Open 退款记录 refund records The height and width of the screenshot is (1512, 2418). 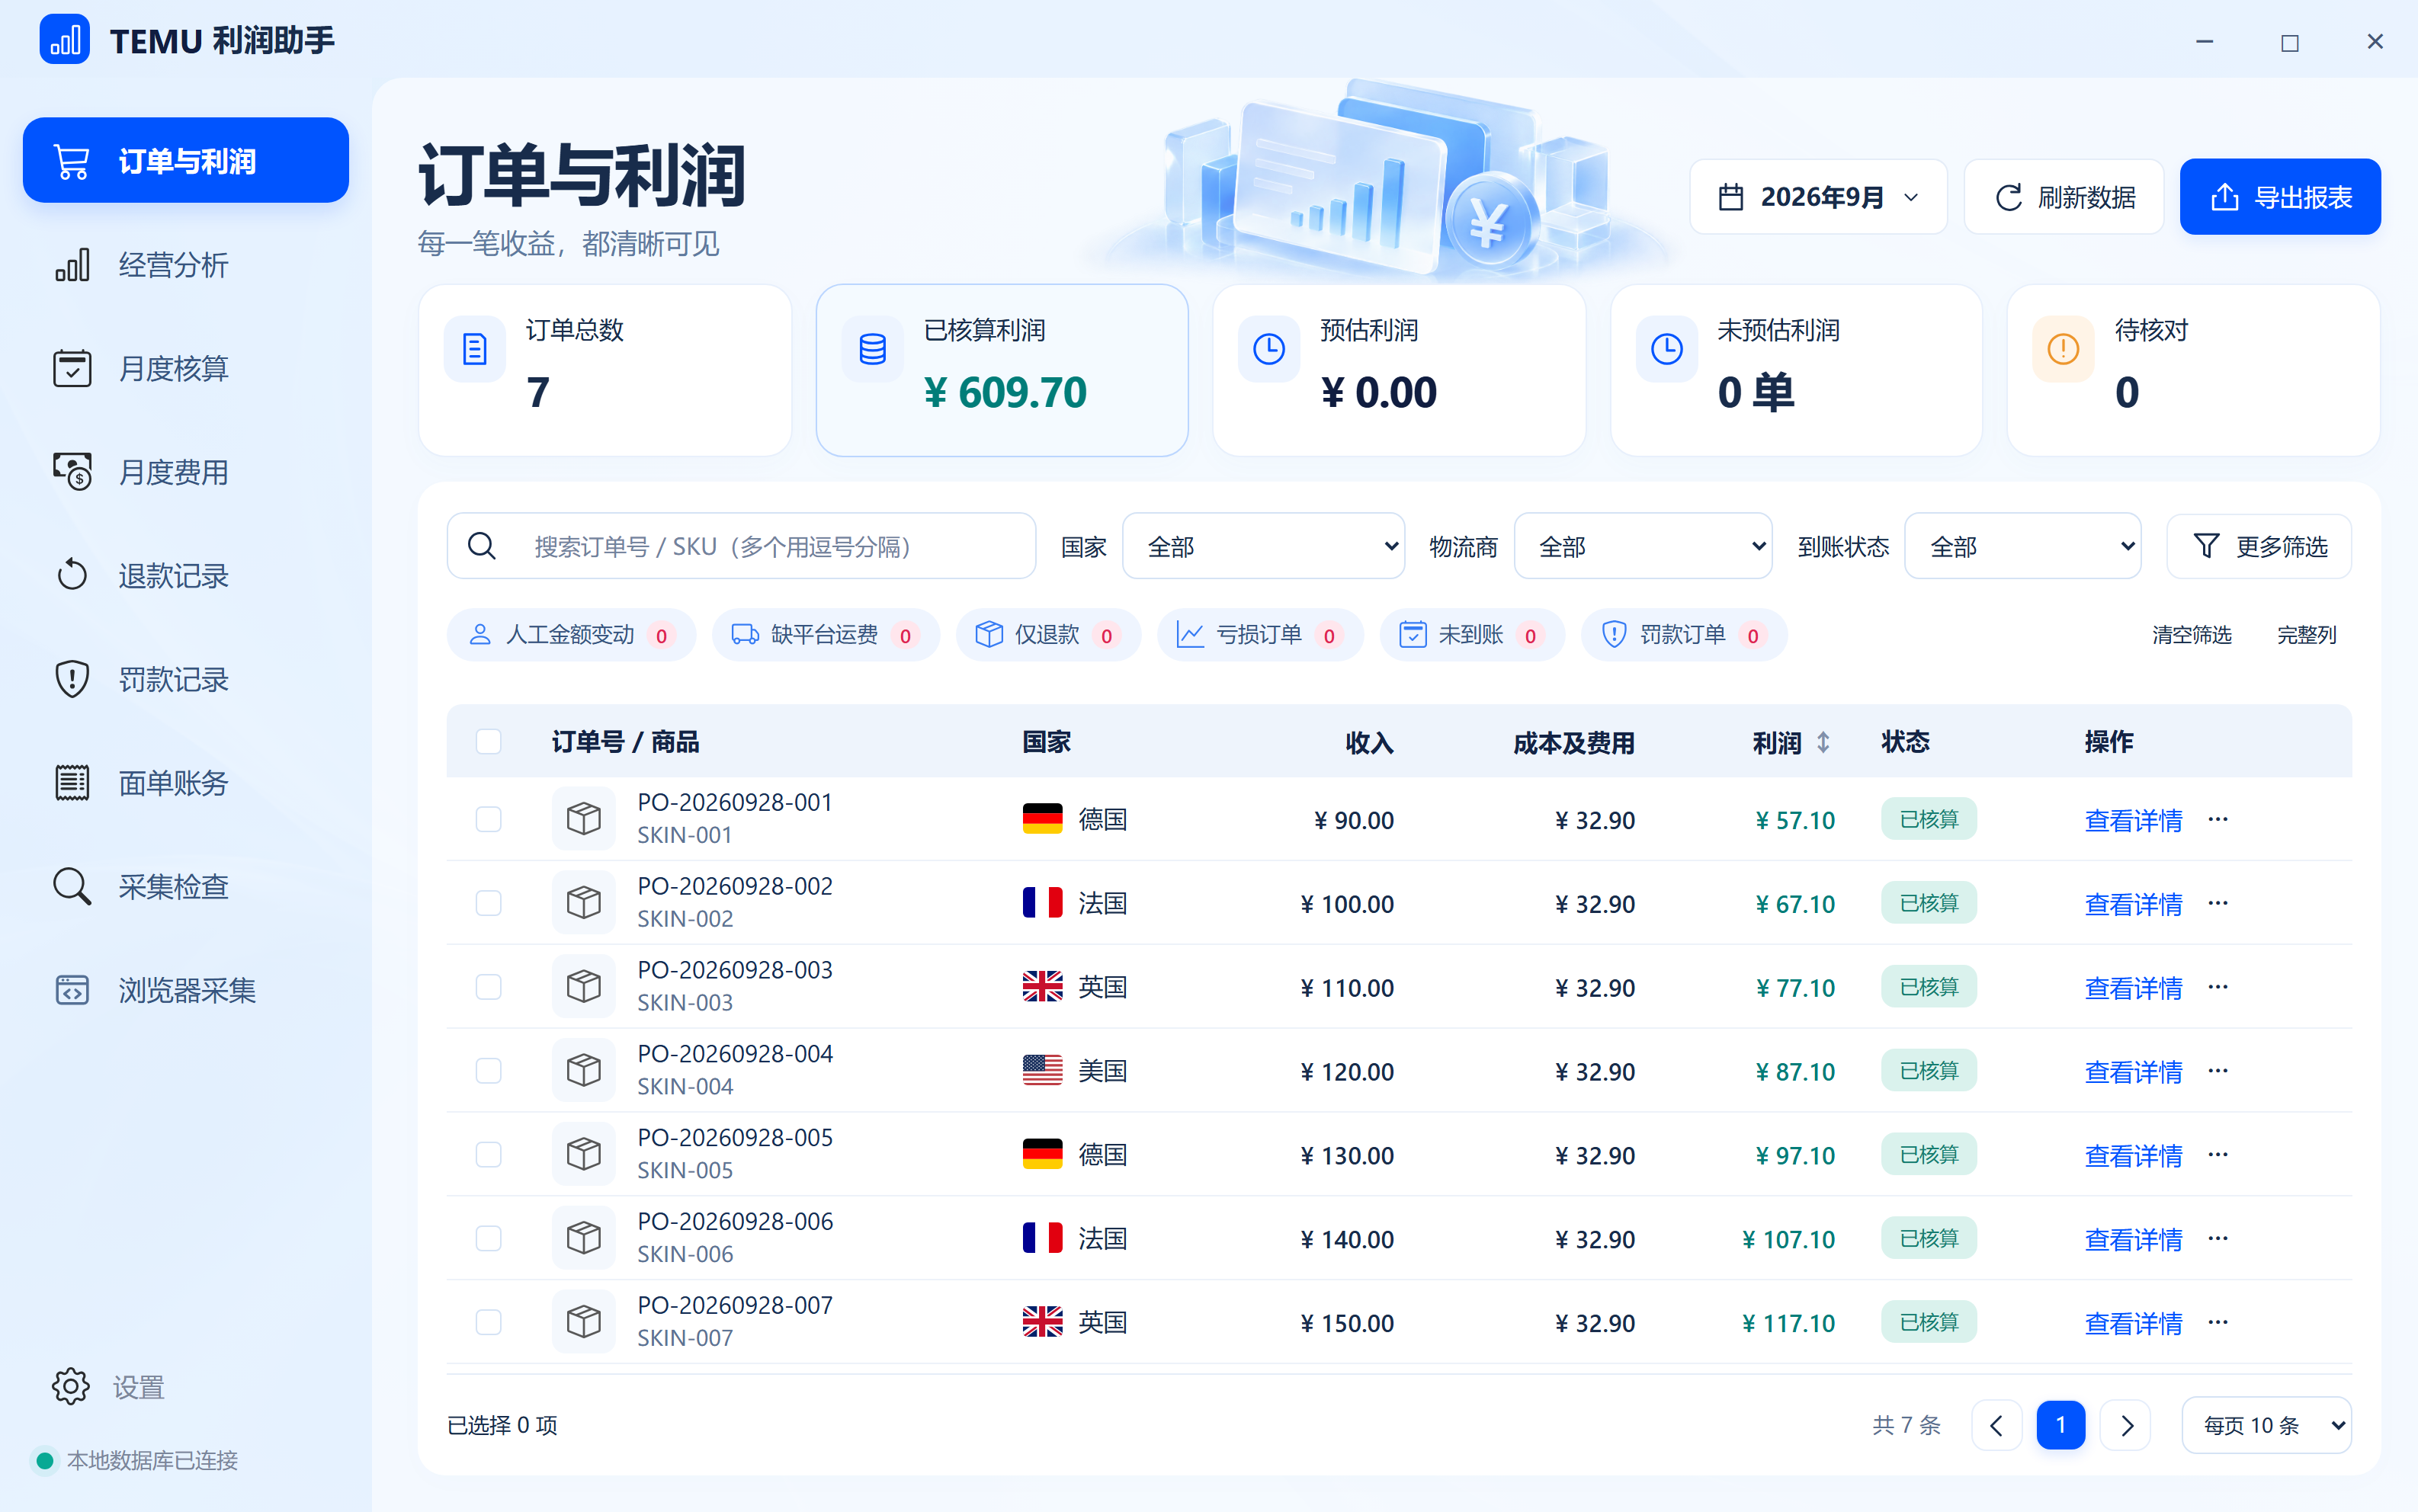[x=186, y=576]
